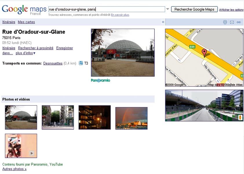Image resolution: width=244 pixels, height=174 pixels.
Task: Click the print icon
Action: click(x=225, y=22)
